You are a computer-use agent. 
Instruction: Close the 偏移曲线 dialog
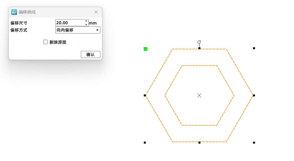tap(96, 12)
